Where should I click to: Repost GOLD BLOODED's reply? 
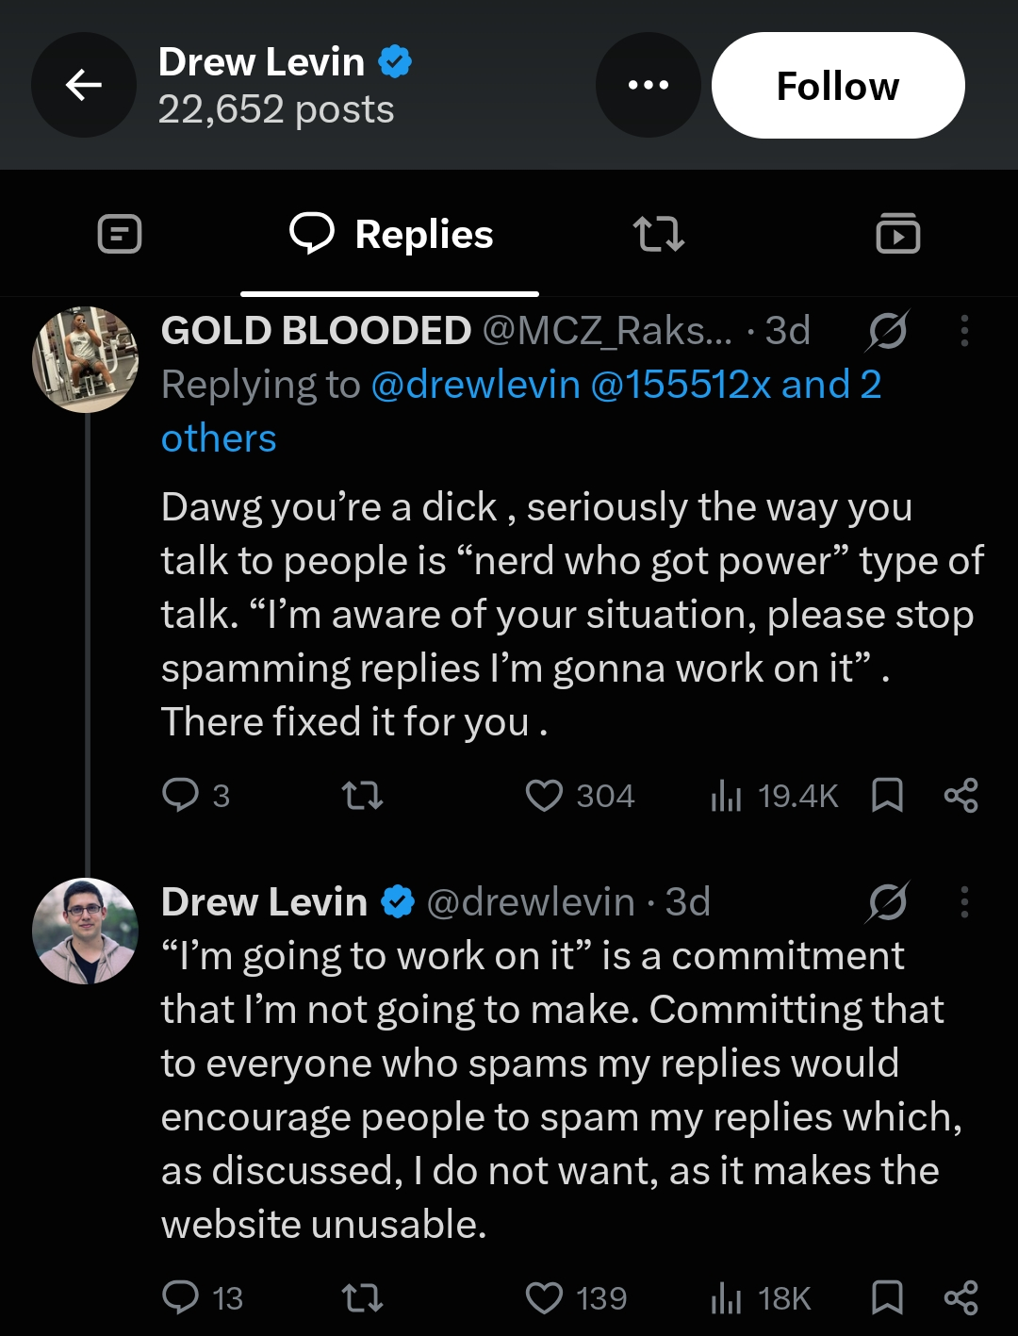(362, 796)
